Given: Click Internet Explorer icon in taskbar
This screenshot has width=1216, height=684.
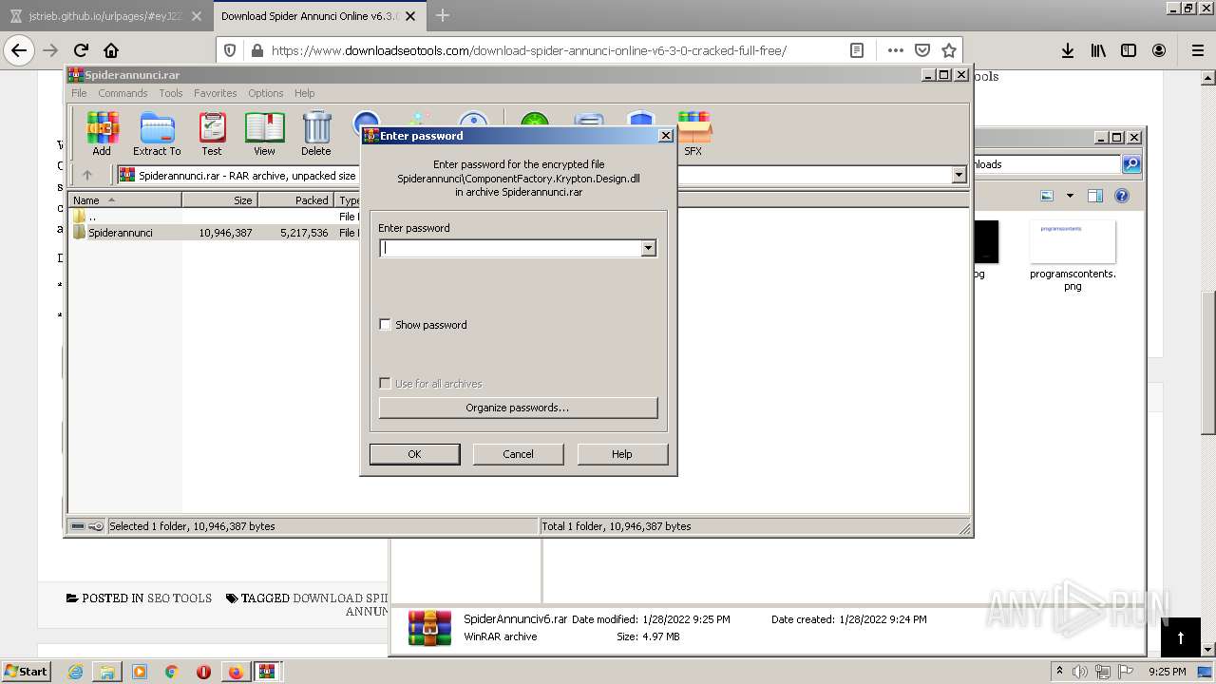Looking at the screenshot, I should coord(75,672).
